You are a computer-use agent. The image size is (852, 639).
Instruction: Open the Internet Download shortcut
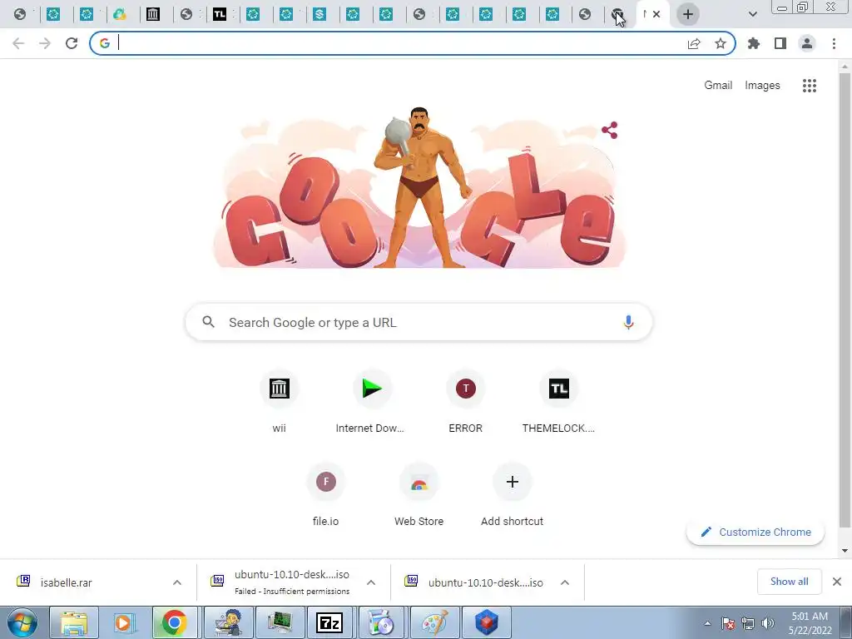click(x=372, y=402)
